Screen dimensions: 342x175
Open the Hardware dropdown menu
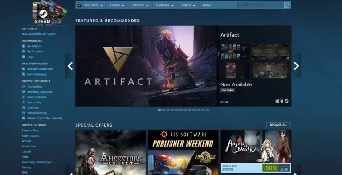pyautogui.click(x=165, y=5)
